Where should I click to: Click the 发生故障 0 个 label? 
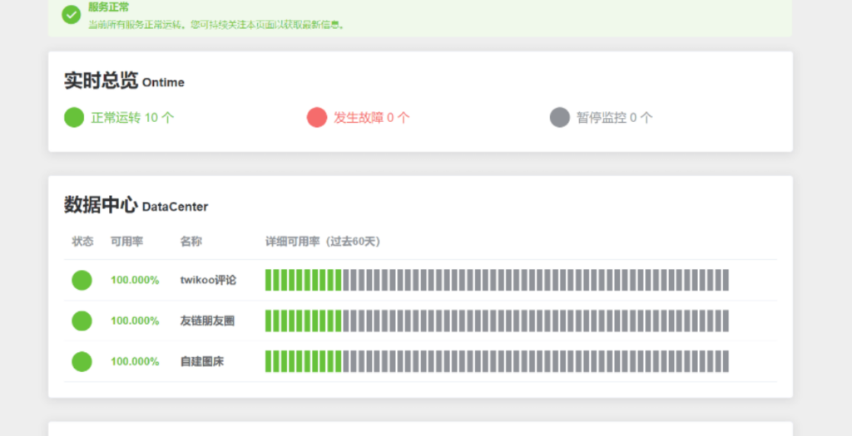click(372, 118)
